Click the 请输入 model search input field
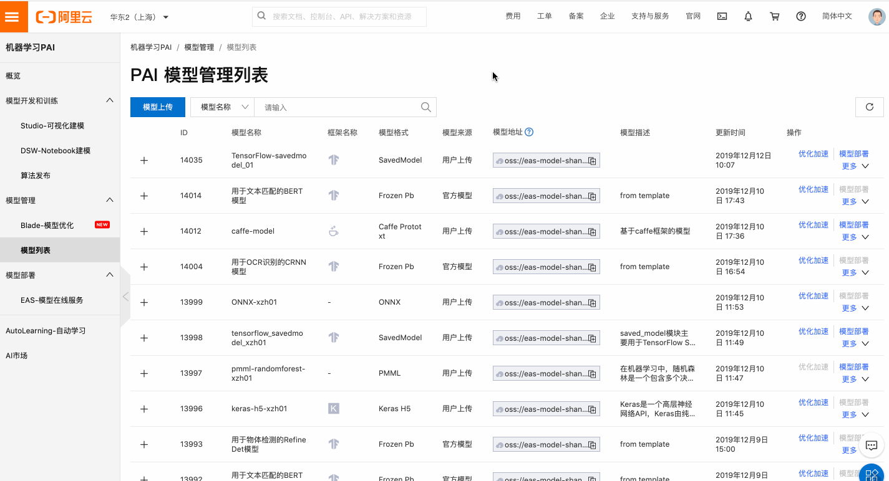Image resolution: width=889 pixels, height=481 pixels. 337,107
